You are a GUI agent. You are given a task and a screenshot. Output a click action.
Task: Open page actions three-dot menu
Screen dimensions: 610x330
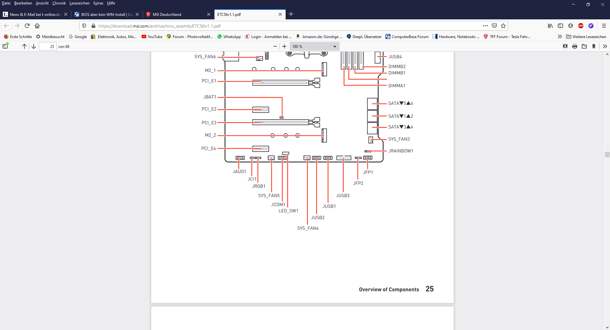[485, 26]
